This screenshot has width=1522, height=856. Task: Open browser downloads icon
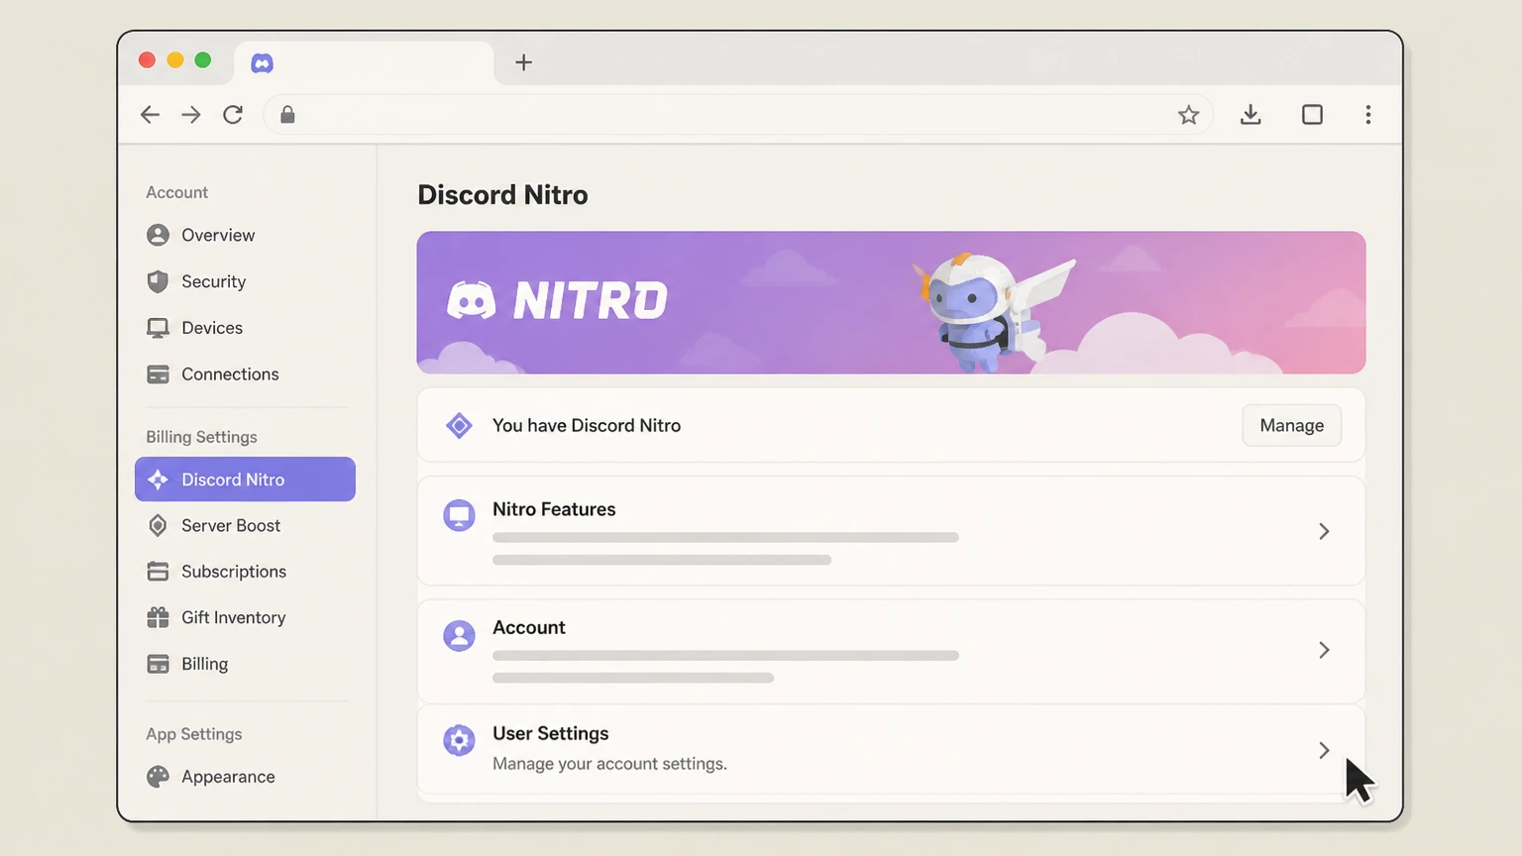click(x=1250, y=115)
